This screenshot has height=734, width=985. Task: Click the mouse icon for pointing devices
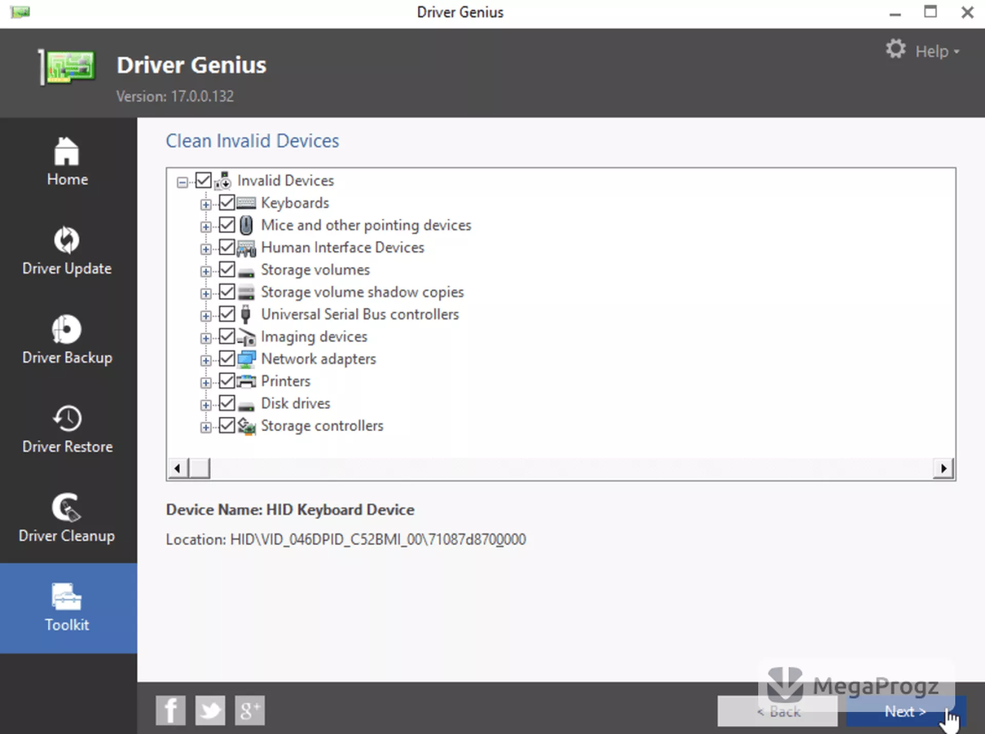[x=246, y=225]
